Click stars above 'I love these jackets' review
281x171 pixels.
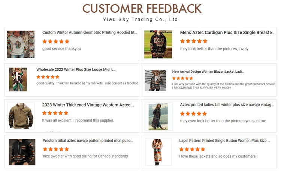coord(192,149)
